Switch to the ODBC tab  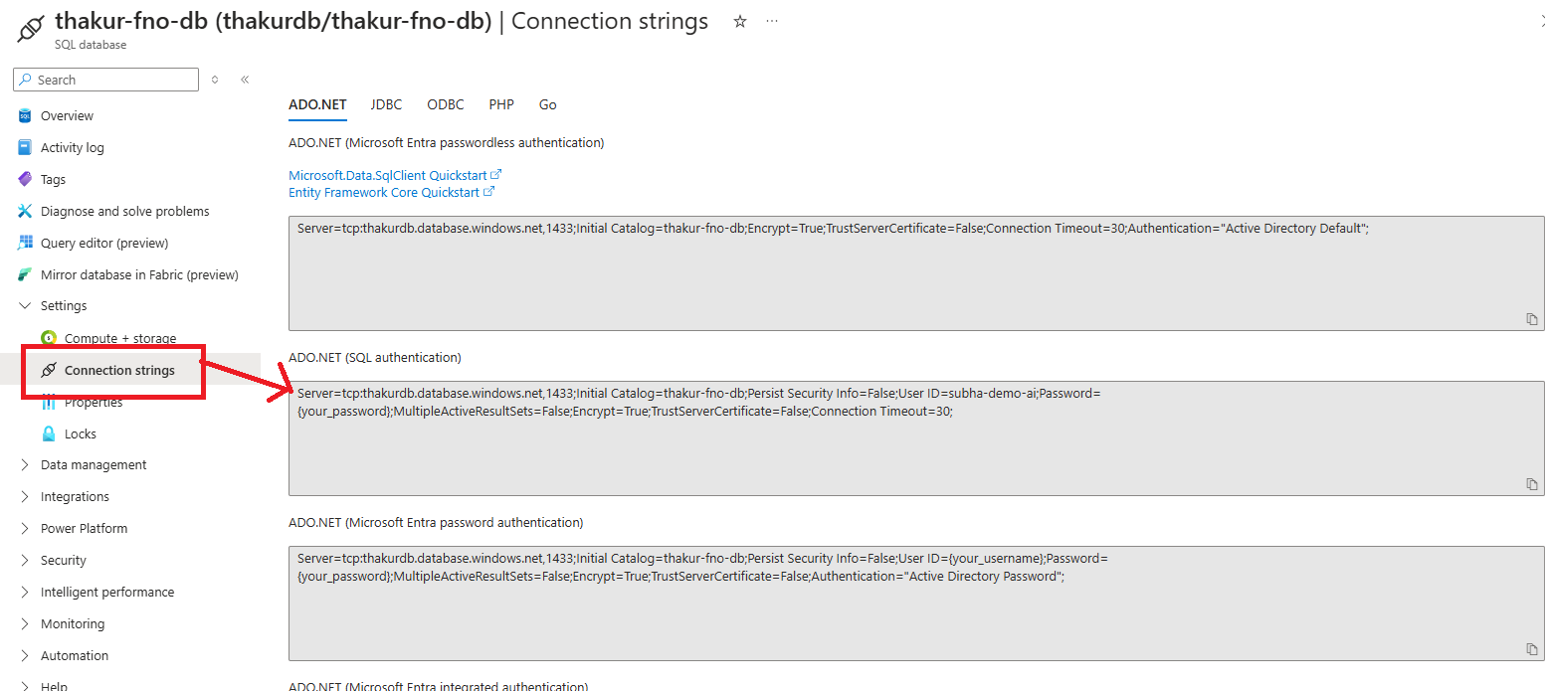446,104
